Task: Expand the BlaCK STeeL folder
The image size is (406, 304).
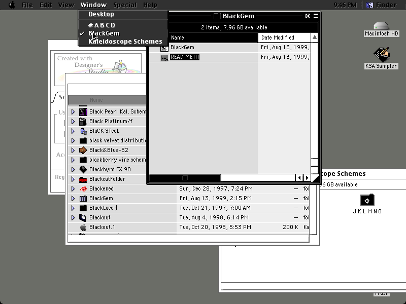Action: tap(73, 131)
